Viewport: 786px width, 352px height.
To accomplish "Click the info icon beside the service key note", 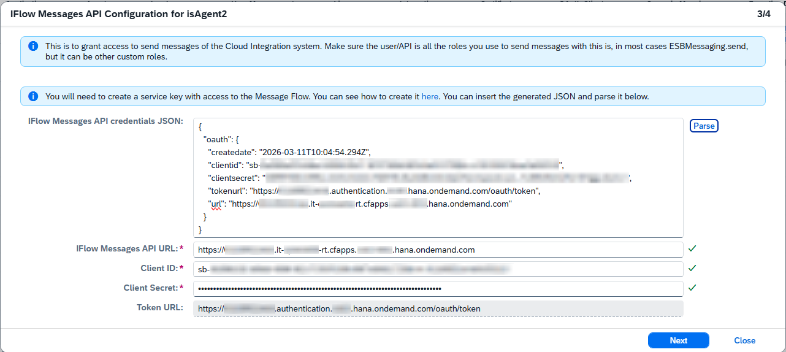I will [33, 96].
